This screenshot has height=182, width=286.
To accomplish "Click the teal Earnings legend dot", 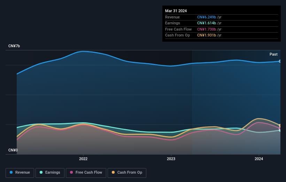I will point(41,172).
